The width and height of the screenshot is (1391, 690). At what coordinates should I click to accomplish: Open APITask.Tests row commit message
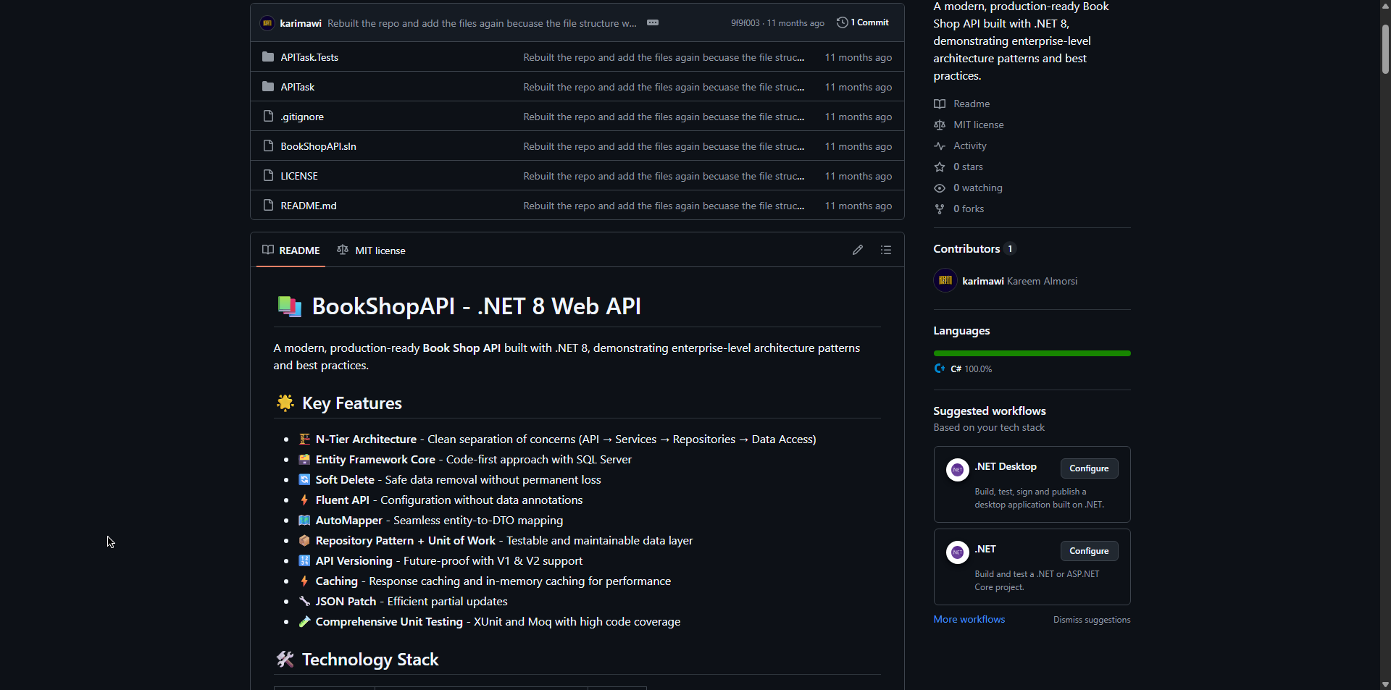(x=664, y=57)
